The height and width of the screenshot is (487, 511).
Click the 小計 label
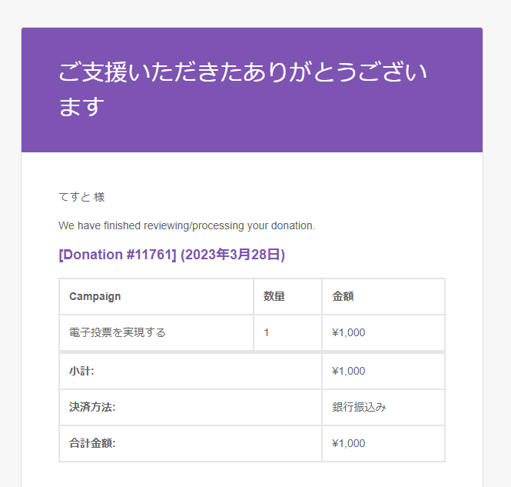click(x=81, y=371)
